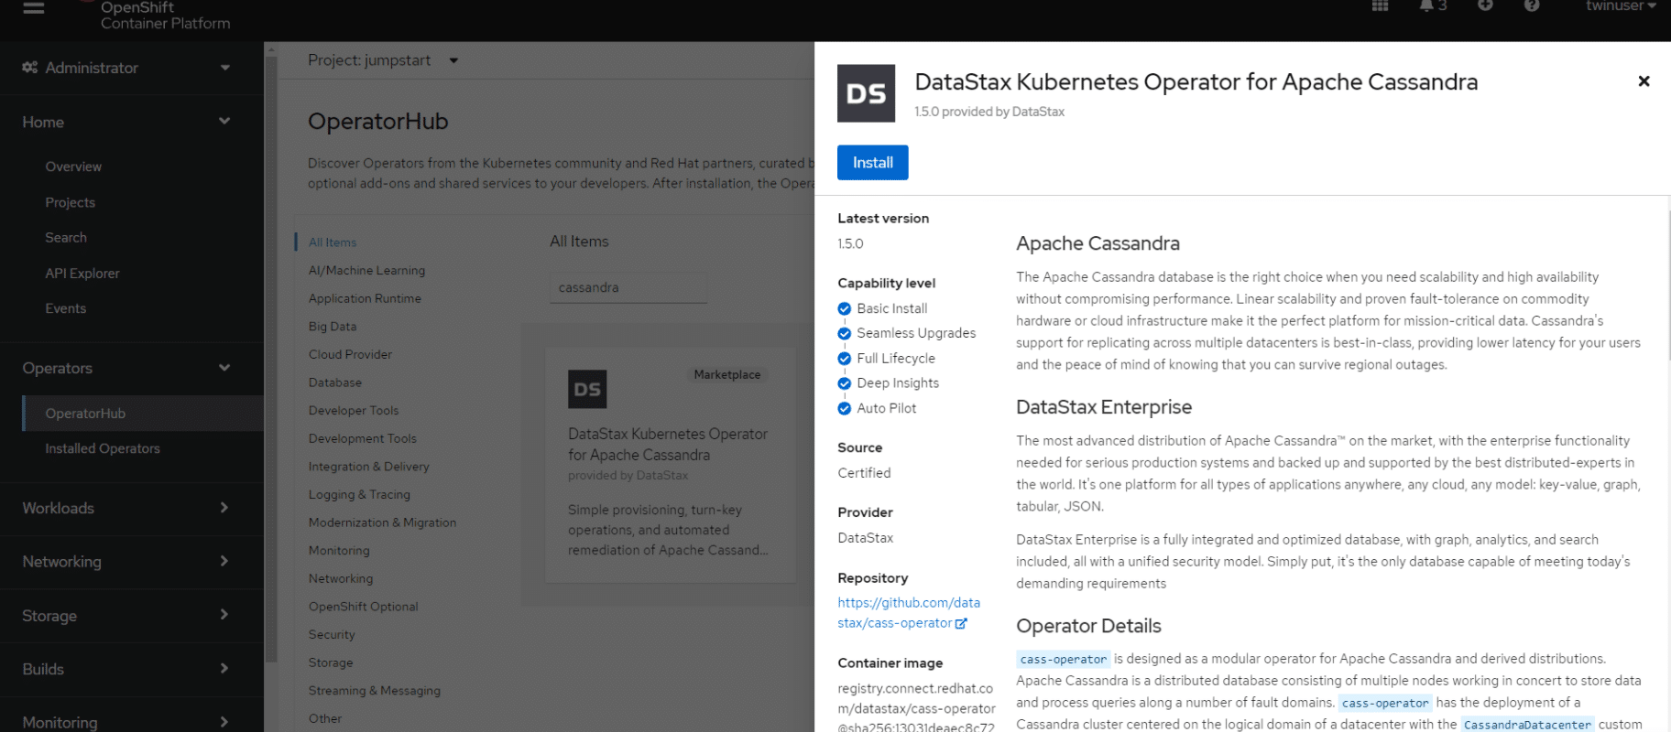Click the DS logo in details panel
Image resolution: width=1671 pixels, height=732 pixels.
[866, 93]
